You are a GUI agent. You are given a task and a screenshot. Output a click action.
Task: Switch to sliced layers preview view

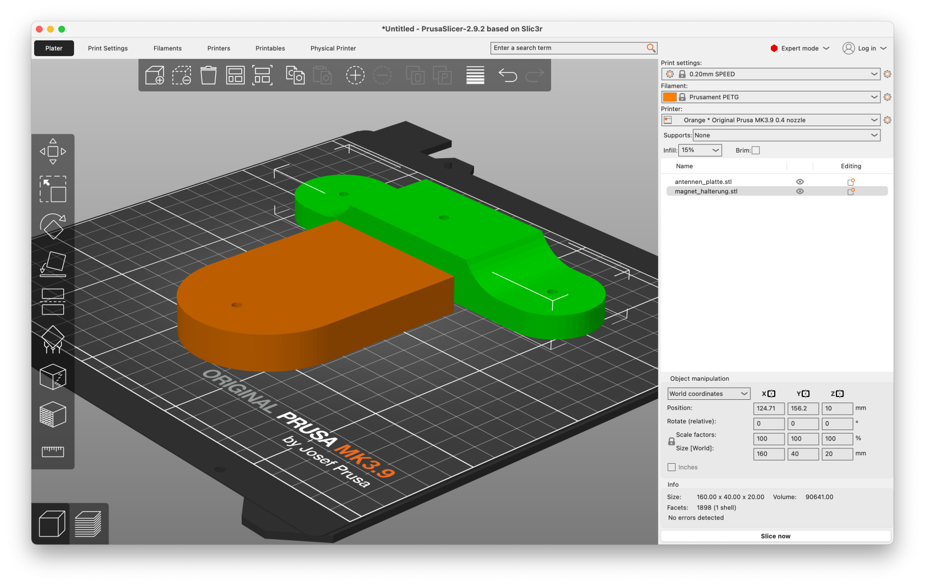[x=88, y=524]
